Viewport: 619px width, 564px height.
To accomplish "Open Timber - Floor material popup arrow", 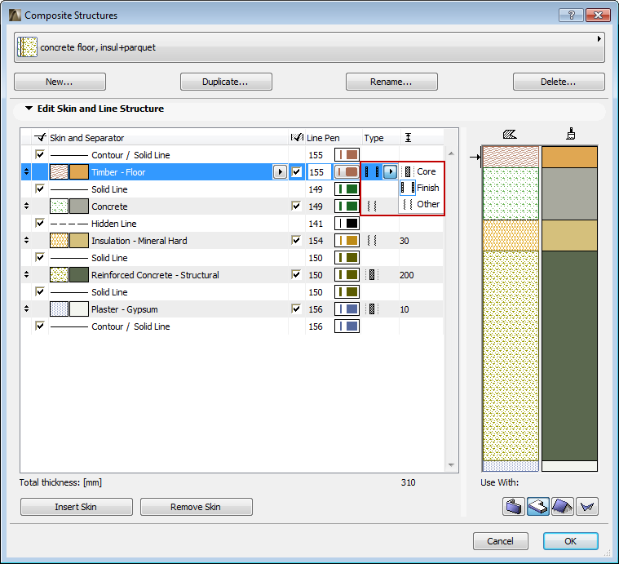I will (x=280, y=171).
